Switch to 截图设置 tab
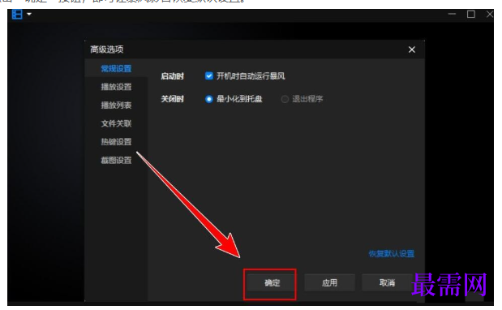Screen dimensions: 502x310 pyautogui.click(x=116, y=160)
